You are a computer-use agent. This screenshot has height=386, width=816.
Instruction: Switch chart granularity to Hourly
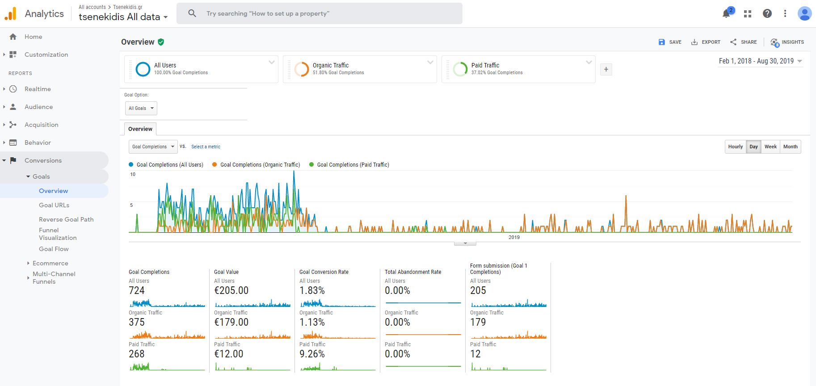tap(735, 147)
